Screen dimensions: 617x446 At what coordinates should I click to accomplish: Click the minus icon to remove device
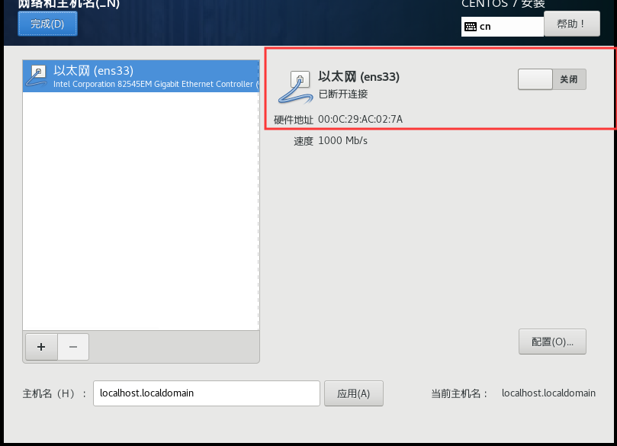tap(73, 346)
